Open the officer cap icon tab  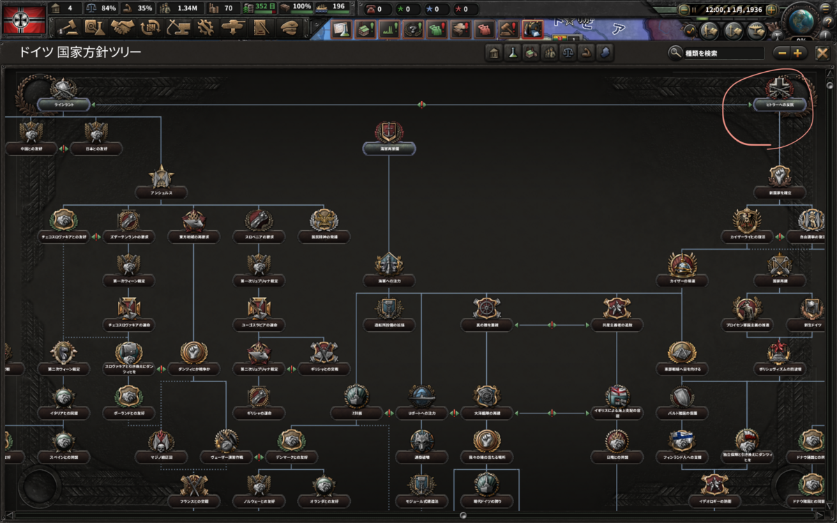pos(289,29)
